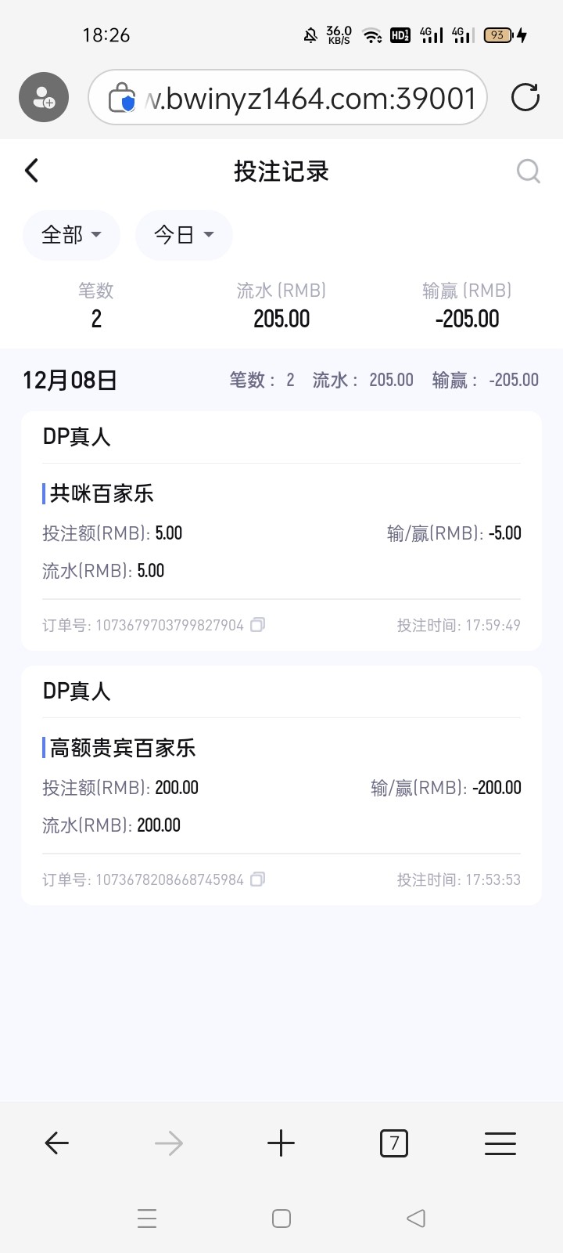This screenshot has width=563, height=1253.
Task: Copy order number ending in 745984
Action: point(258,879)
